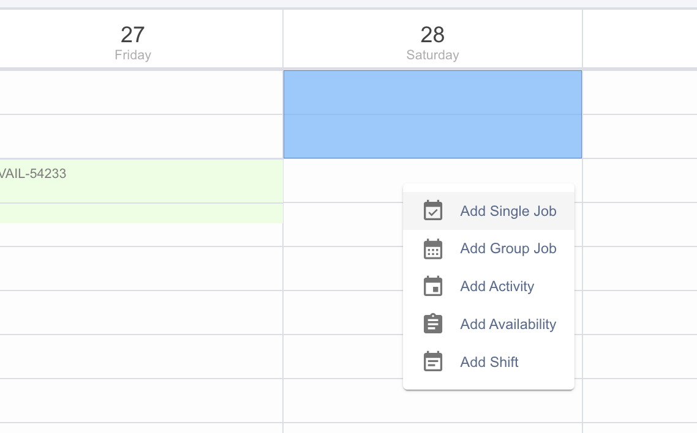The image size is (697, 433).
Task: Click the Add Availability clipboard icon
Action: 432,324
